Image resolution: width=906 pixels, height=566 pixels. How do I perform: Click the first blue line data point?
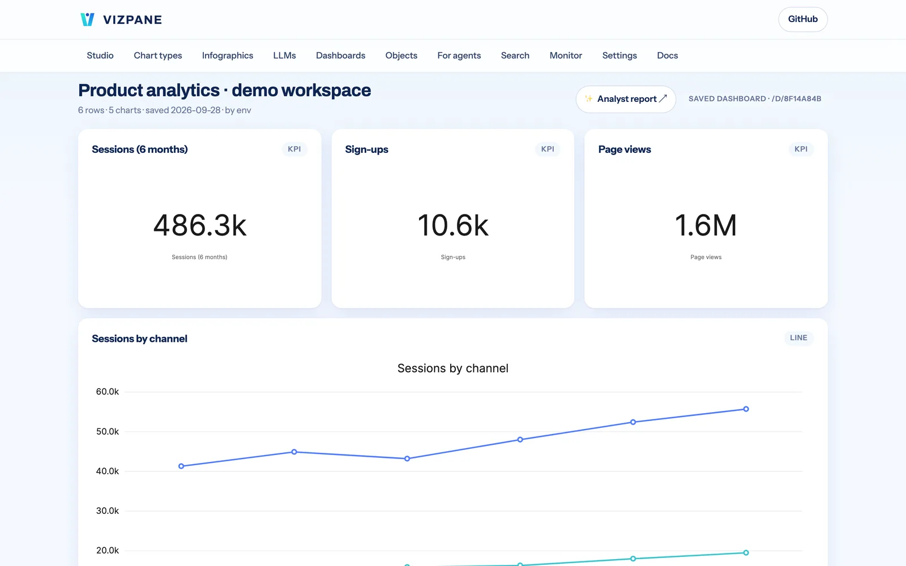[181, 466]
